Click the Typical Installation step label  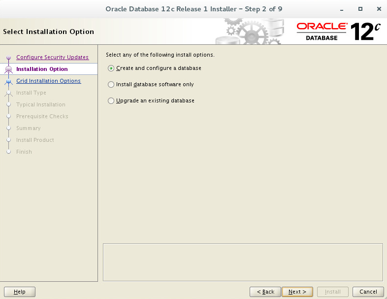pyautogui.click(x=41, y=104)
